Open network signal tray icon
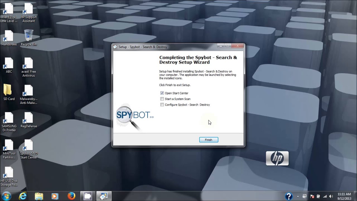357x201 pixels. tap(325, 196)
